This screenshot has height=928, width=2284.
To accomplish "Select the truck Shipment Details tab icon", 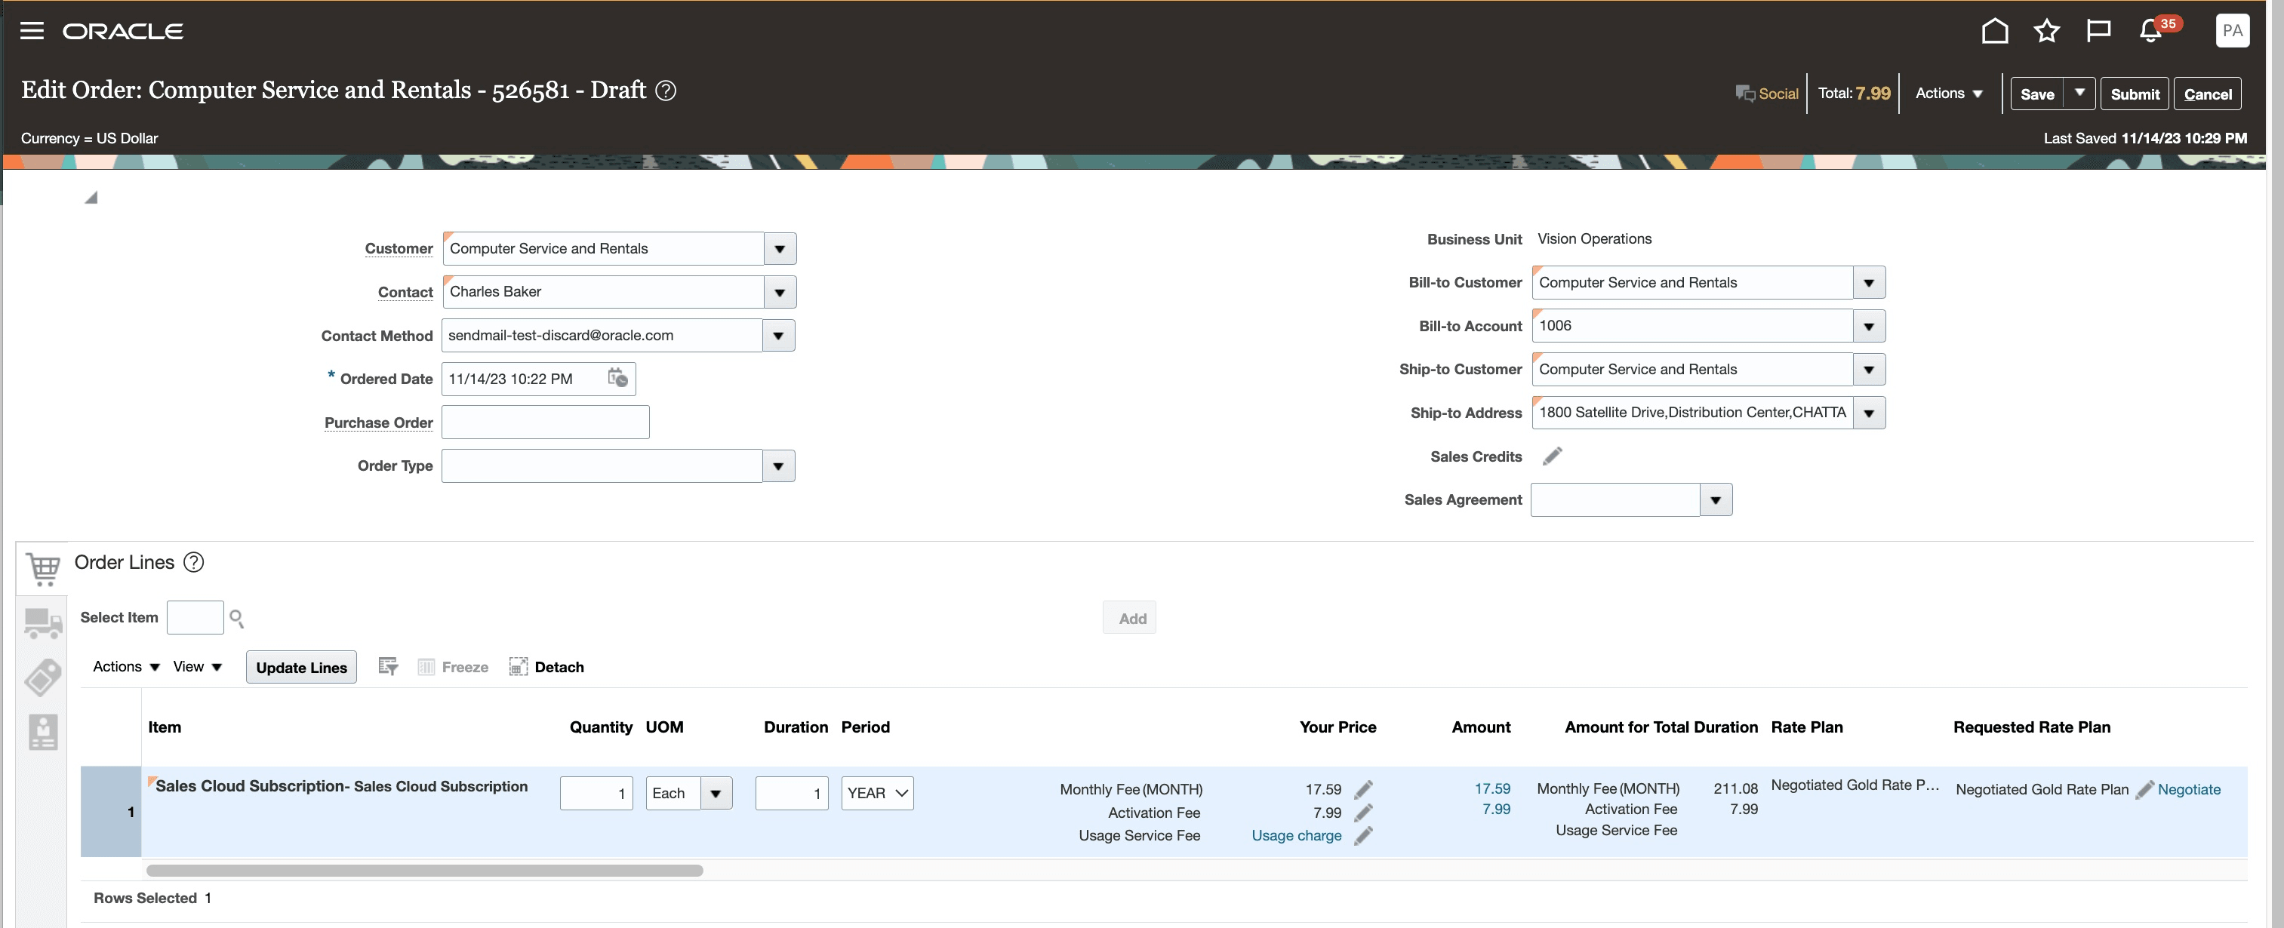I will coord(42,623).
